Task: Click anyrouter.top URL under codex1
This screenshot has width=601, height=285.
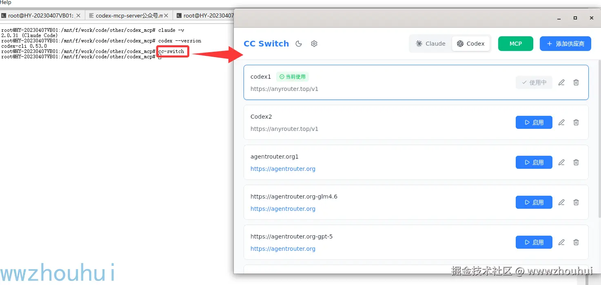Action: coord(284,89)
